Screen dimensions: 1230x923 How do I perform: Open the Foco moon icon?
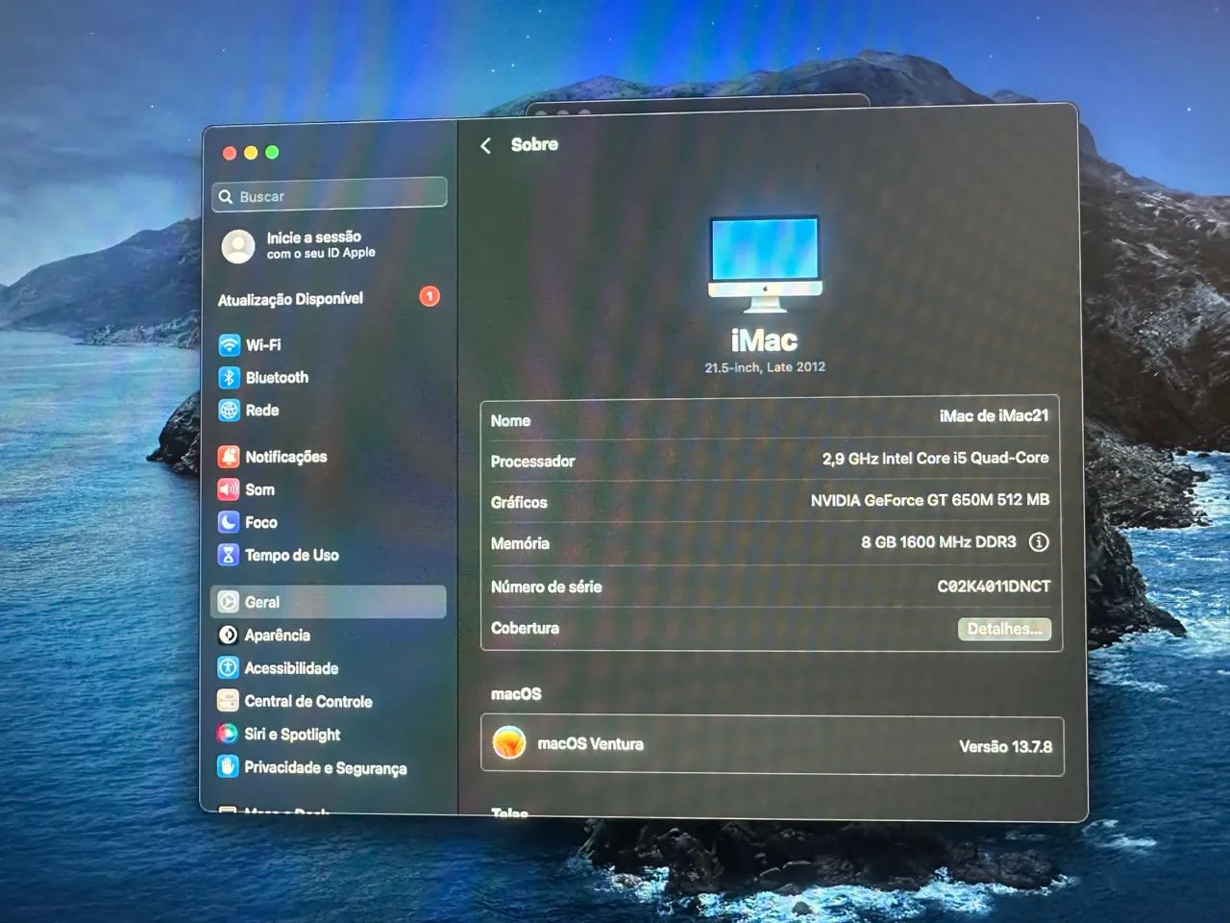point(229,522)
